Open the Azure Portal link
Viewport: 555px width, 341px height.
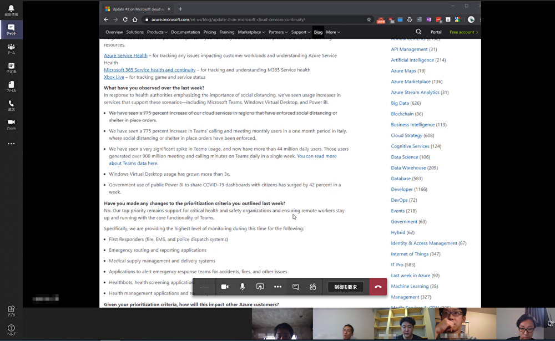436,32
